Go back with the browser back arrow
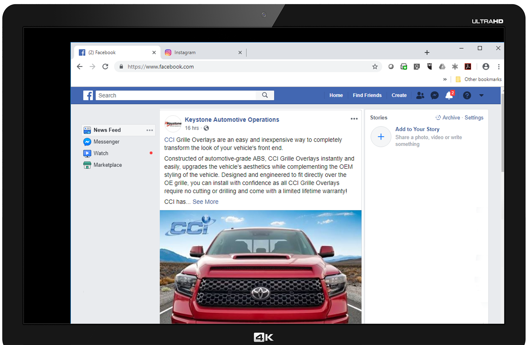The height and width of the screenshot is (345, 528). tap(80, 67)
